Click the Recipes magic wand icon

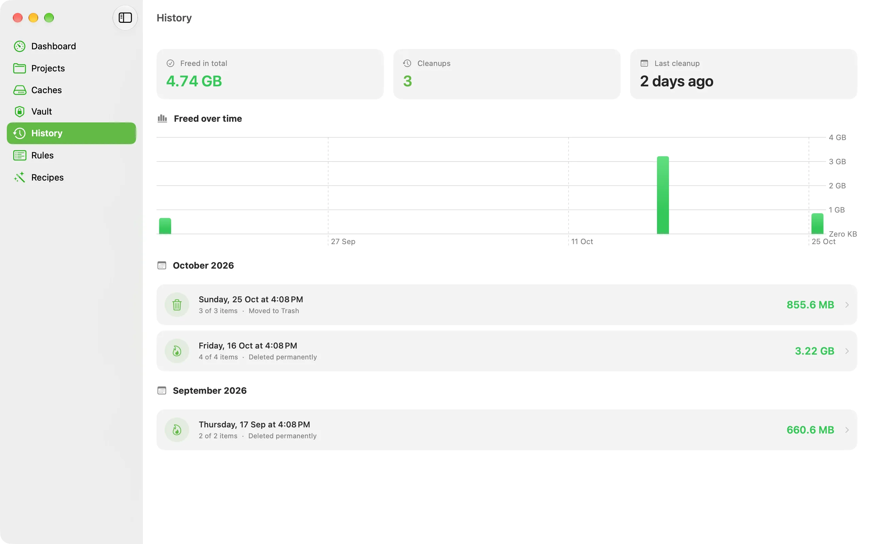19,177
